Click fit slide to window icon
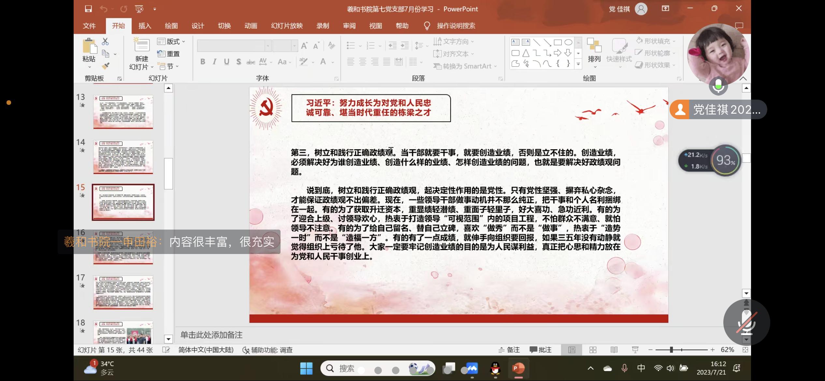This screenshot has height=381, width=825. point(745,350)
